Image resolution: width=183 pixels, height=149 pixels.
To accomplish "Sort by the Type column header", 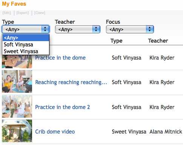I will point(117,41).
